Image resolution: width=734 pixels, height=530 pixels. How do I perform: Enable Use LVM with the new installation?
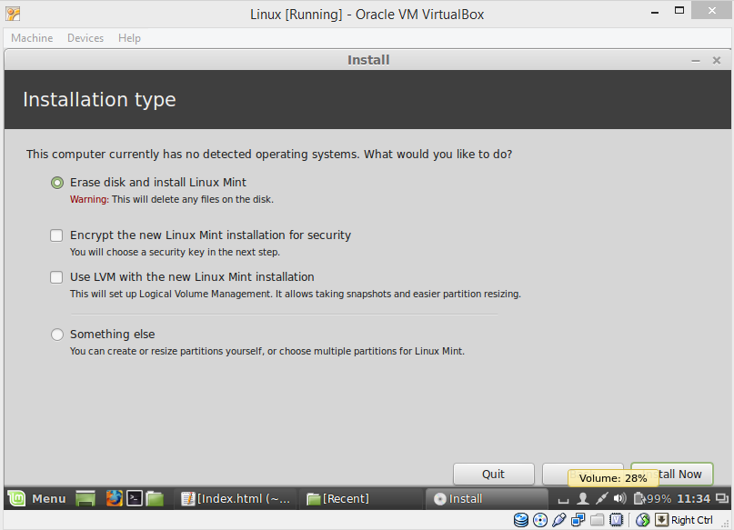click(56, 277)
